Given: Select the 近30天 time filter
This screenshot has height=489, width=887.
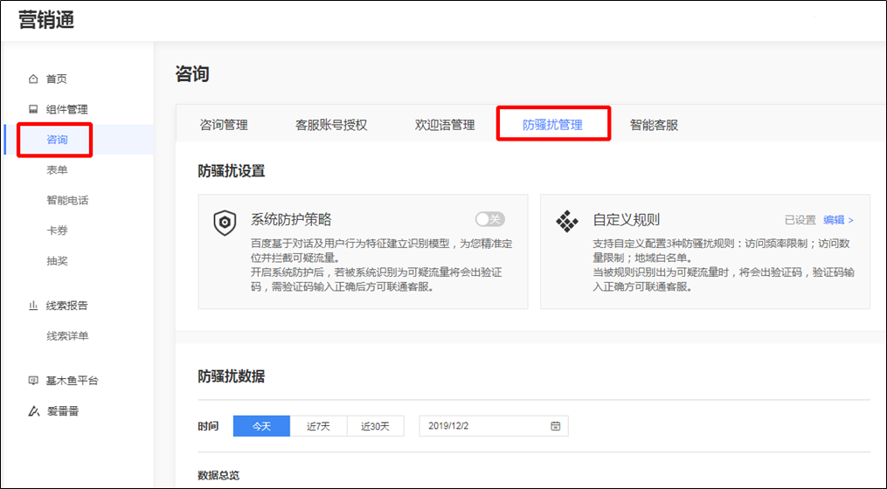Looking at the screenshot, I should click(x=376, y=426).
